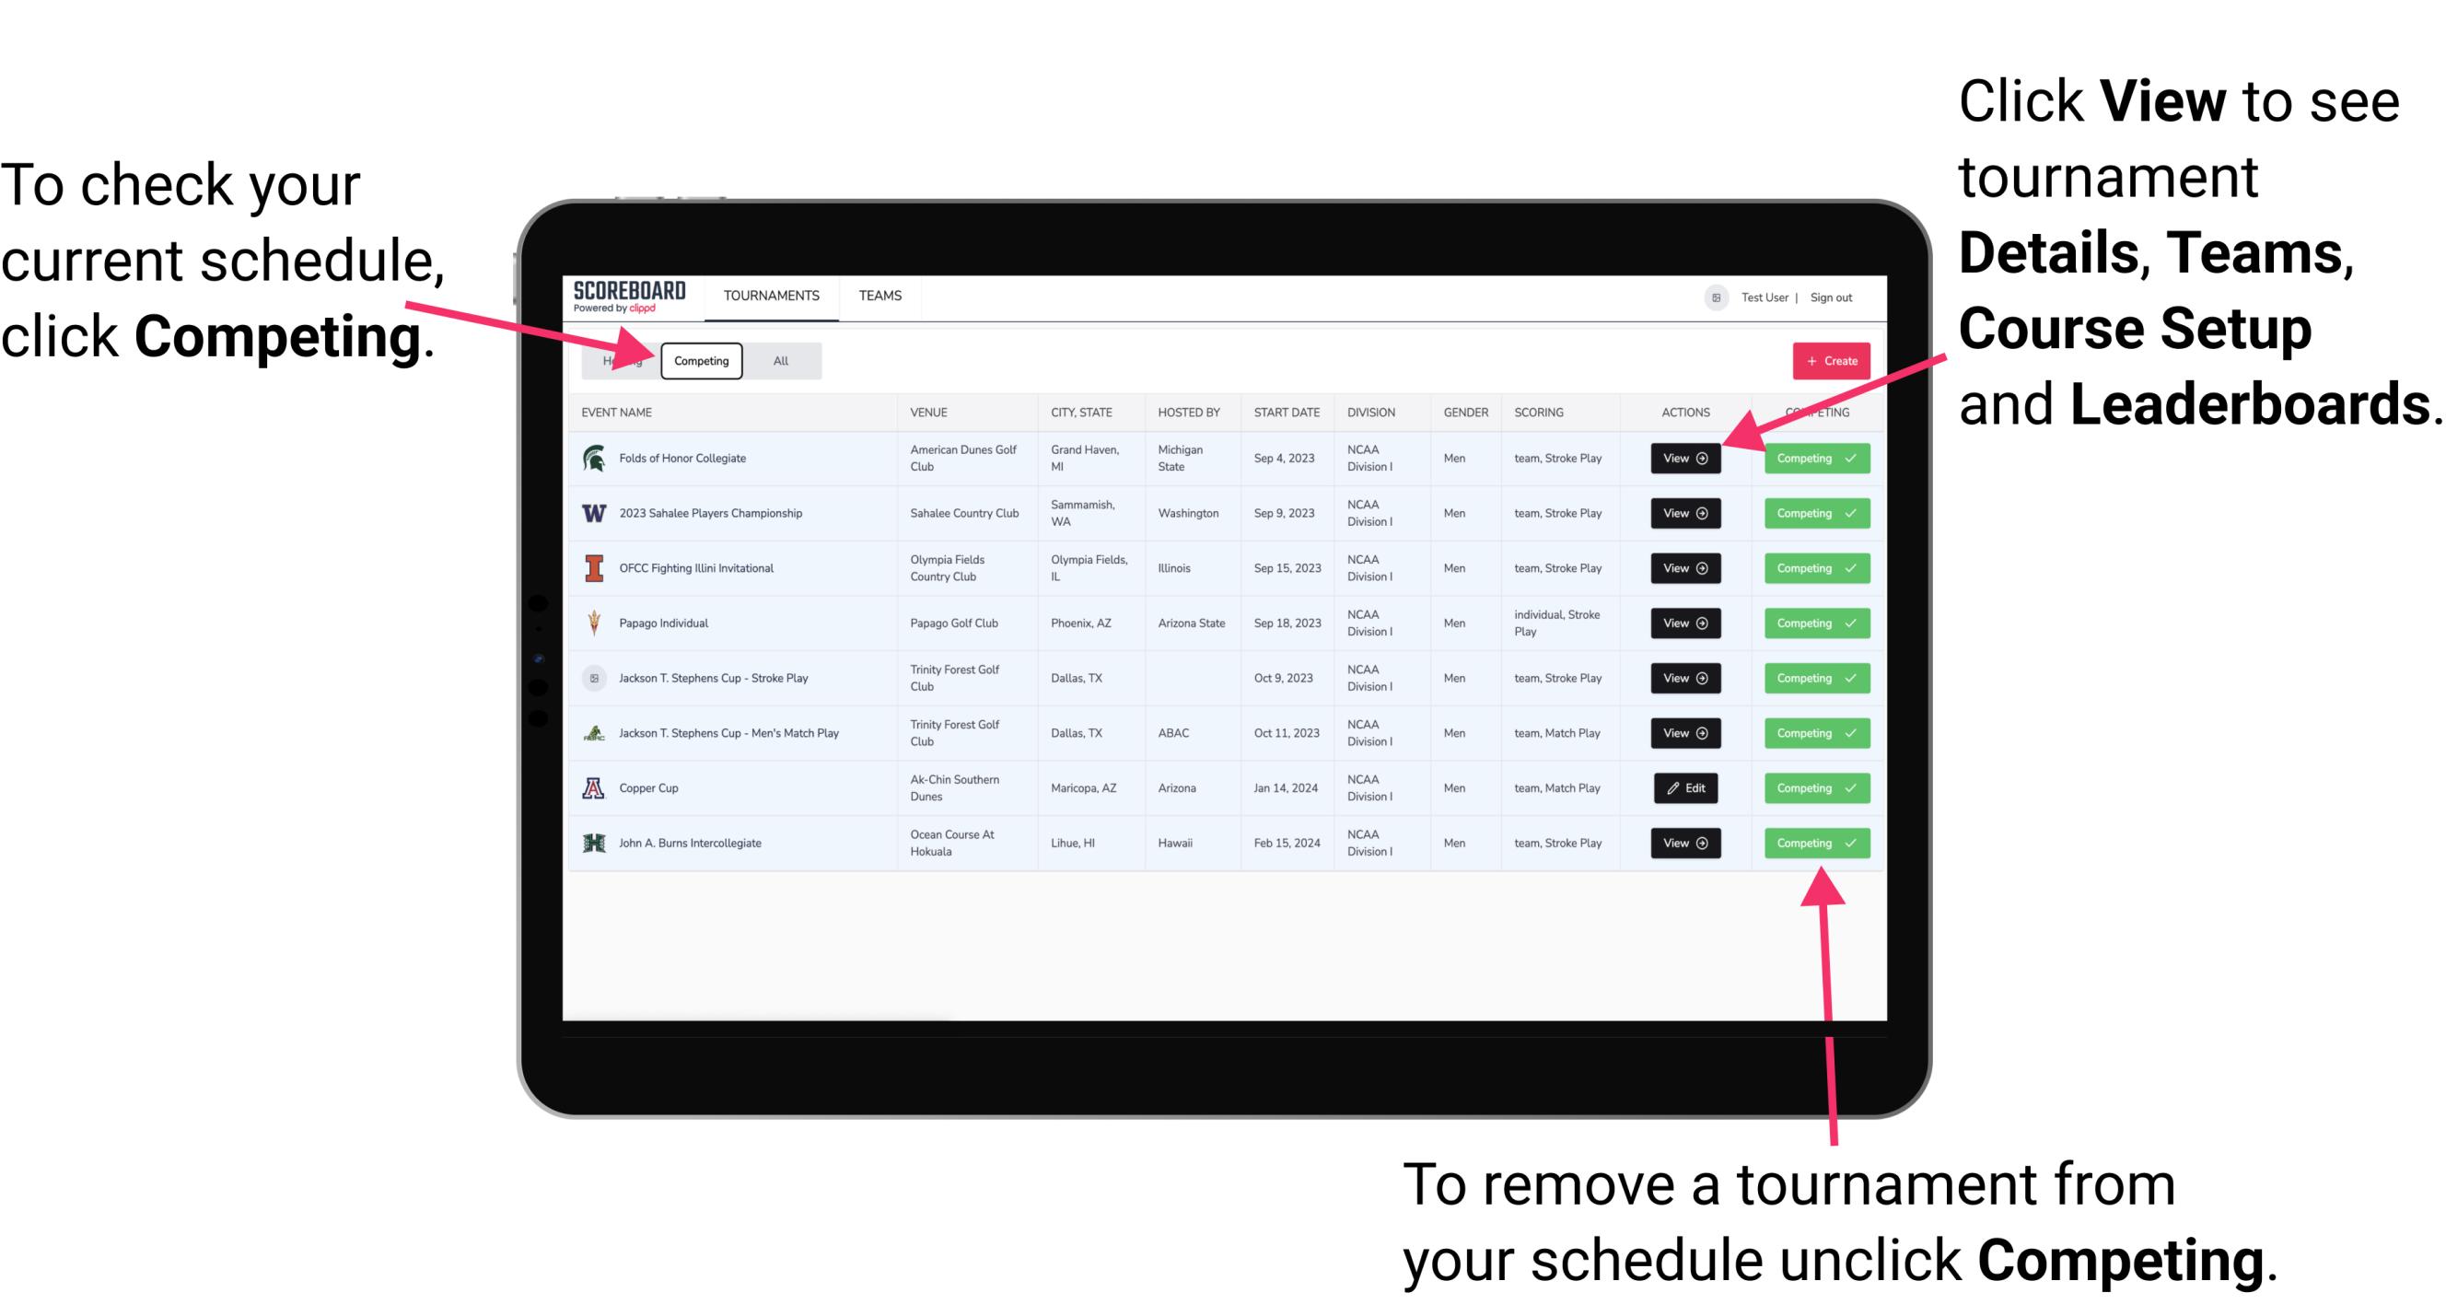Image resolution: width=2446 pixels, height=1316 pixels.
Task: Toggle Competing status for John A. Burns Intercollegiate
Action: 1811,843
